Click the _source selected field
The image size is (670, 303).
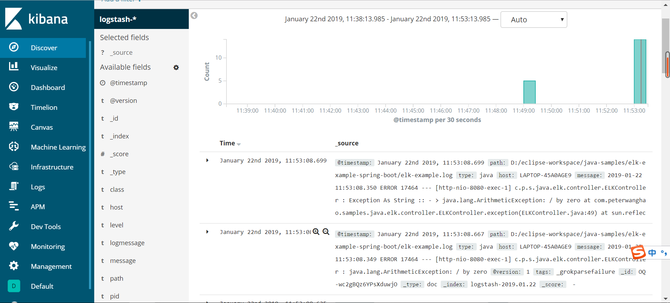click(x=121, y=53)
